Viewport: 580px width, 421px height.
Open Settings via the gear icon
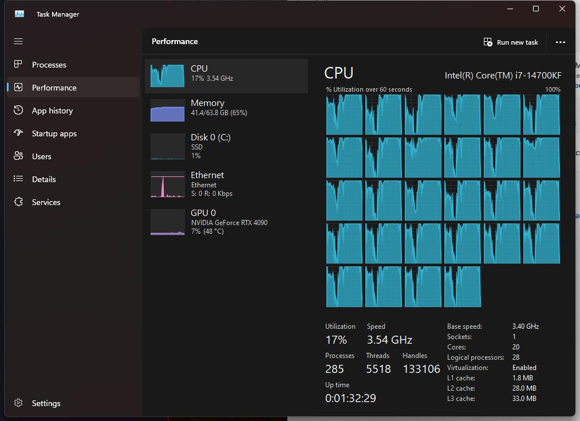18,403
